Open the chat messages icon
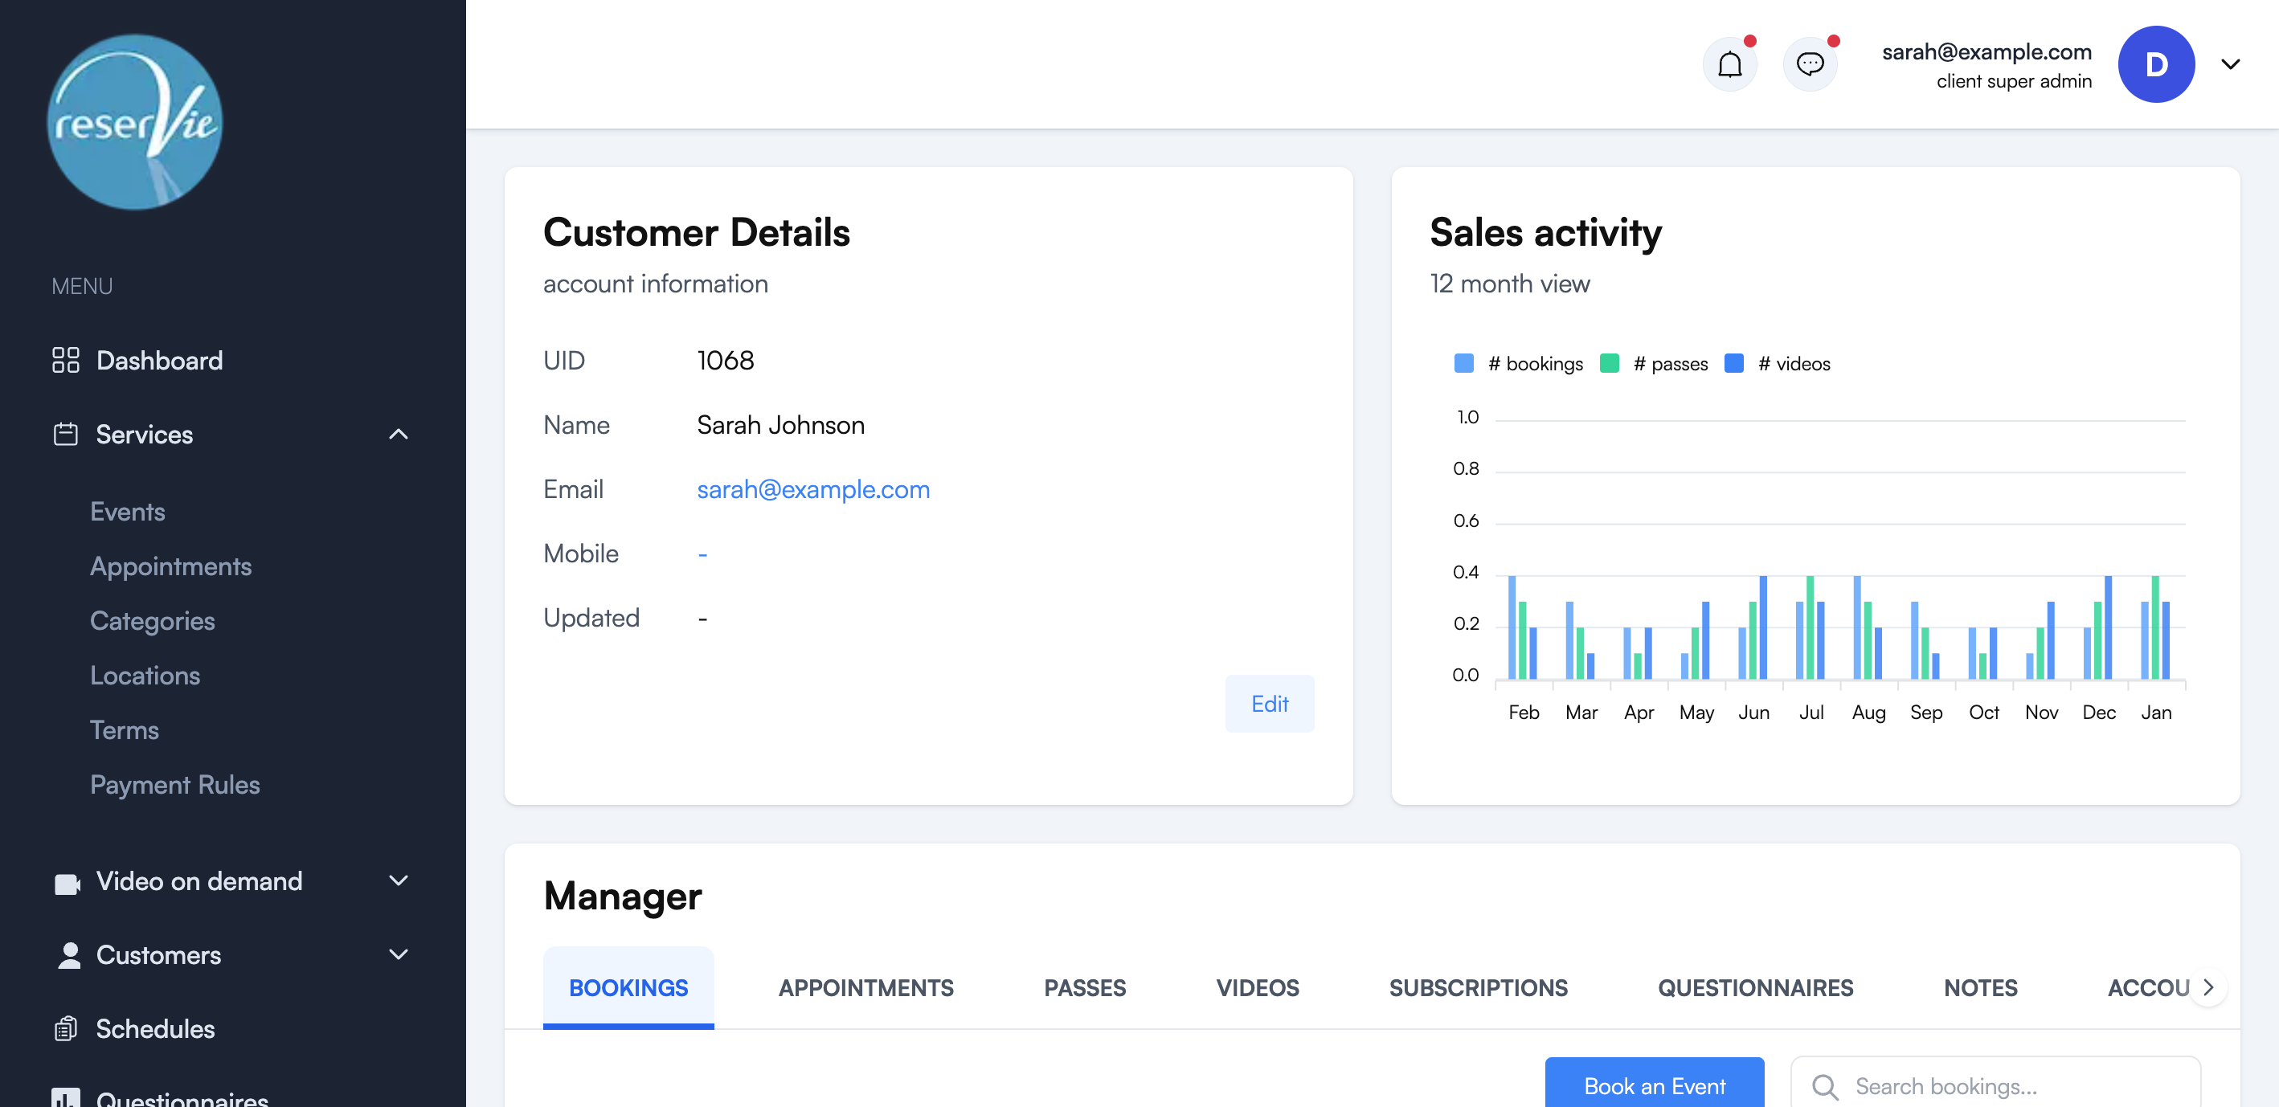Screen dimensions: 2279x1107 [x=1811, y=63]
